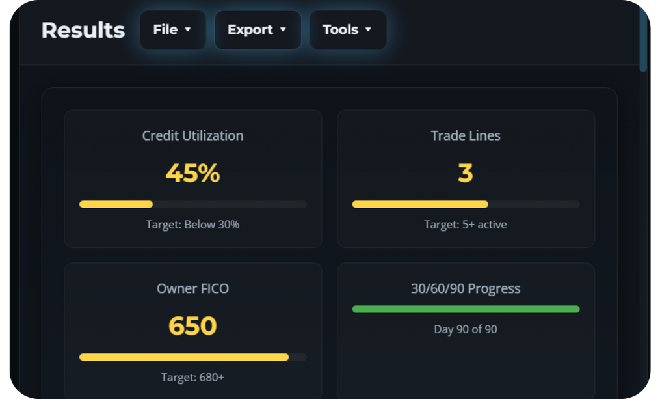The width and height of the screenshot is (660, 399).
Task: Select the Credit Utilization card title
Action: (192, 135)
